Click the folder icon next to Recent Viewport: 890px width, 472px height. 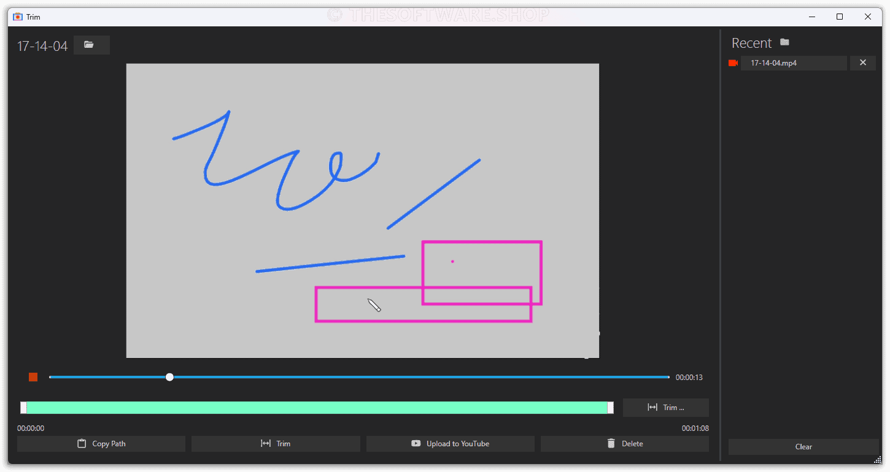[x=784, y=42]
